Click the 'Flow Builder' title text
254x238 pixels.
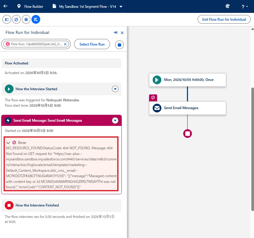34,7
